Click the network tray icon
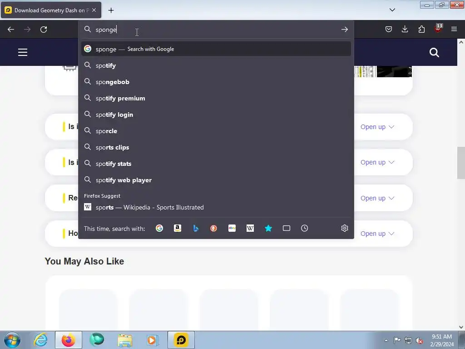 coord(408,340)
